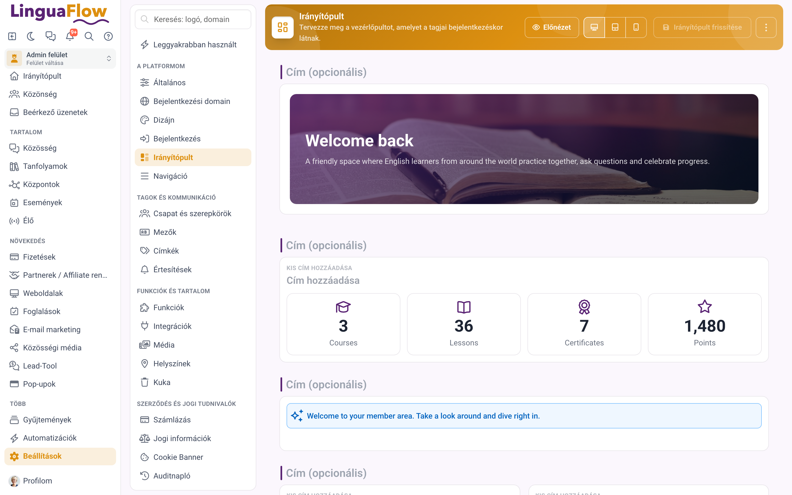Viewport: 792px width, 495px height.
Task: Select Központok in the sidebar
Action: [60, 184]
